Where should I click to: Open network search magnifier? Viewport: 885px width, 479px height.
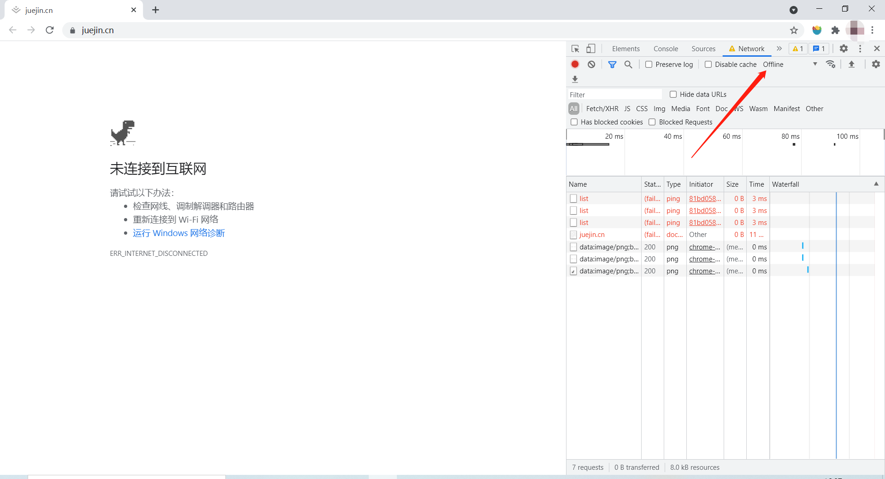(x=628, y=65)
